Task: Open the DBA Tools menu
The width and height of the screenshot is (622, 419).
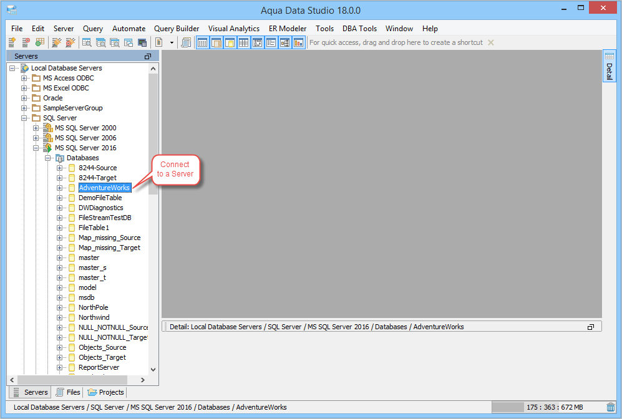Action: [x=359, y=29]
